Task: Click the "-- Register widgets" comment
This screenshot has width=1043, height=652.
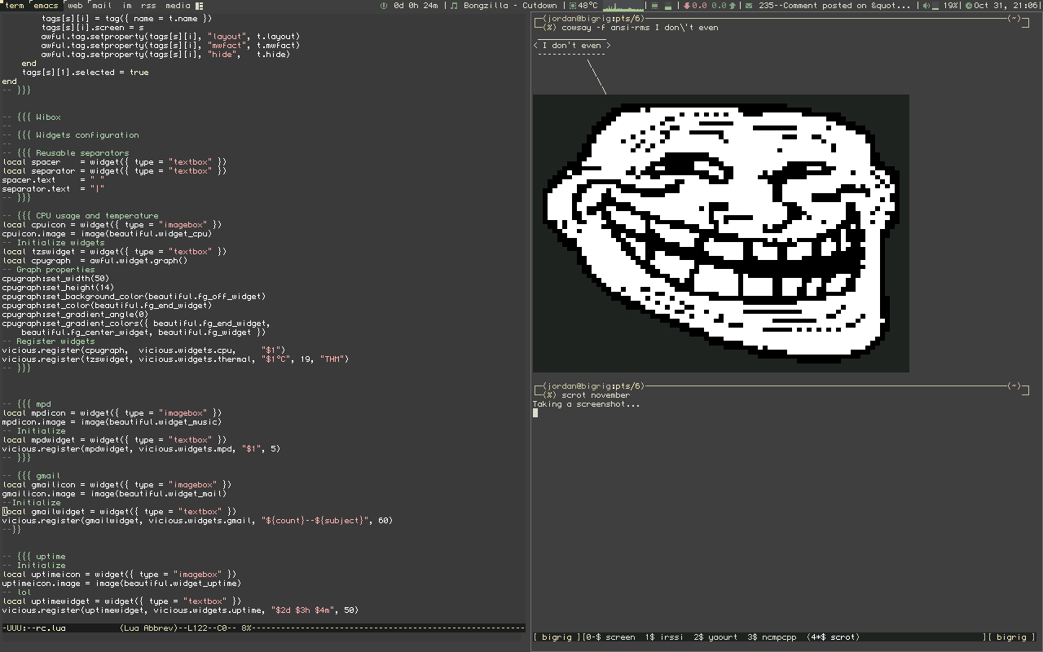Action: pos(48,341)
